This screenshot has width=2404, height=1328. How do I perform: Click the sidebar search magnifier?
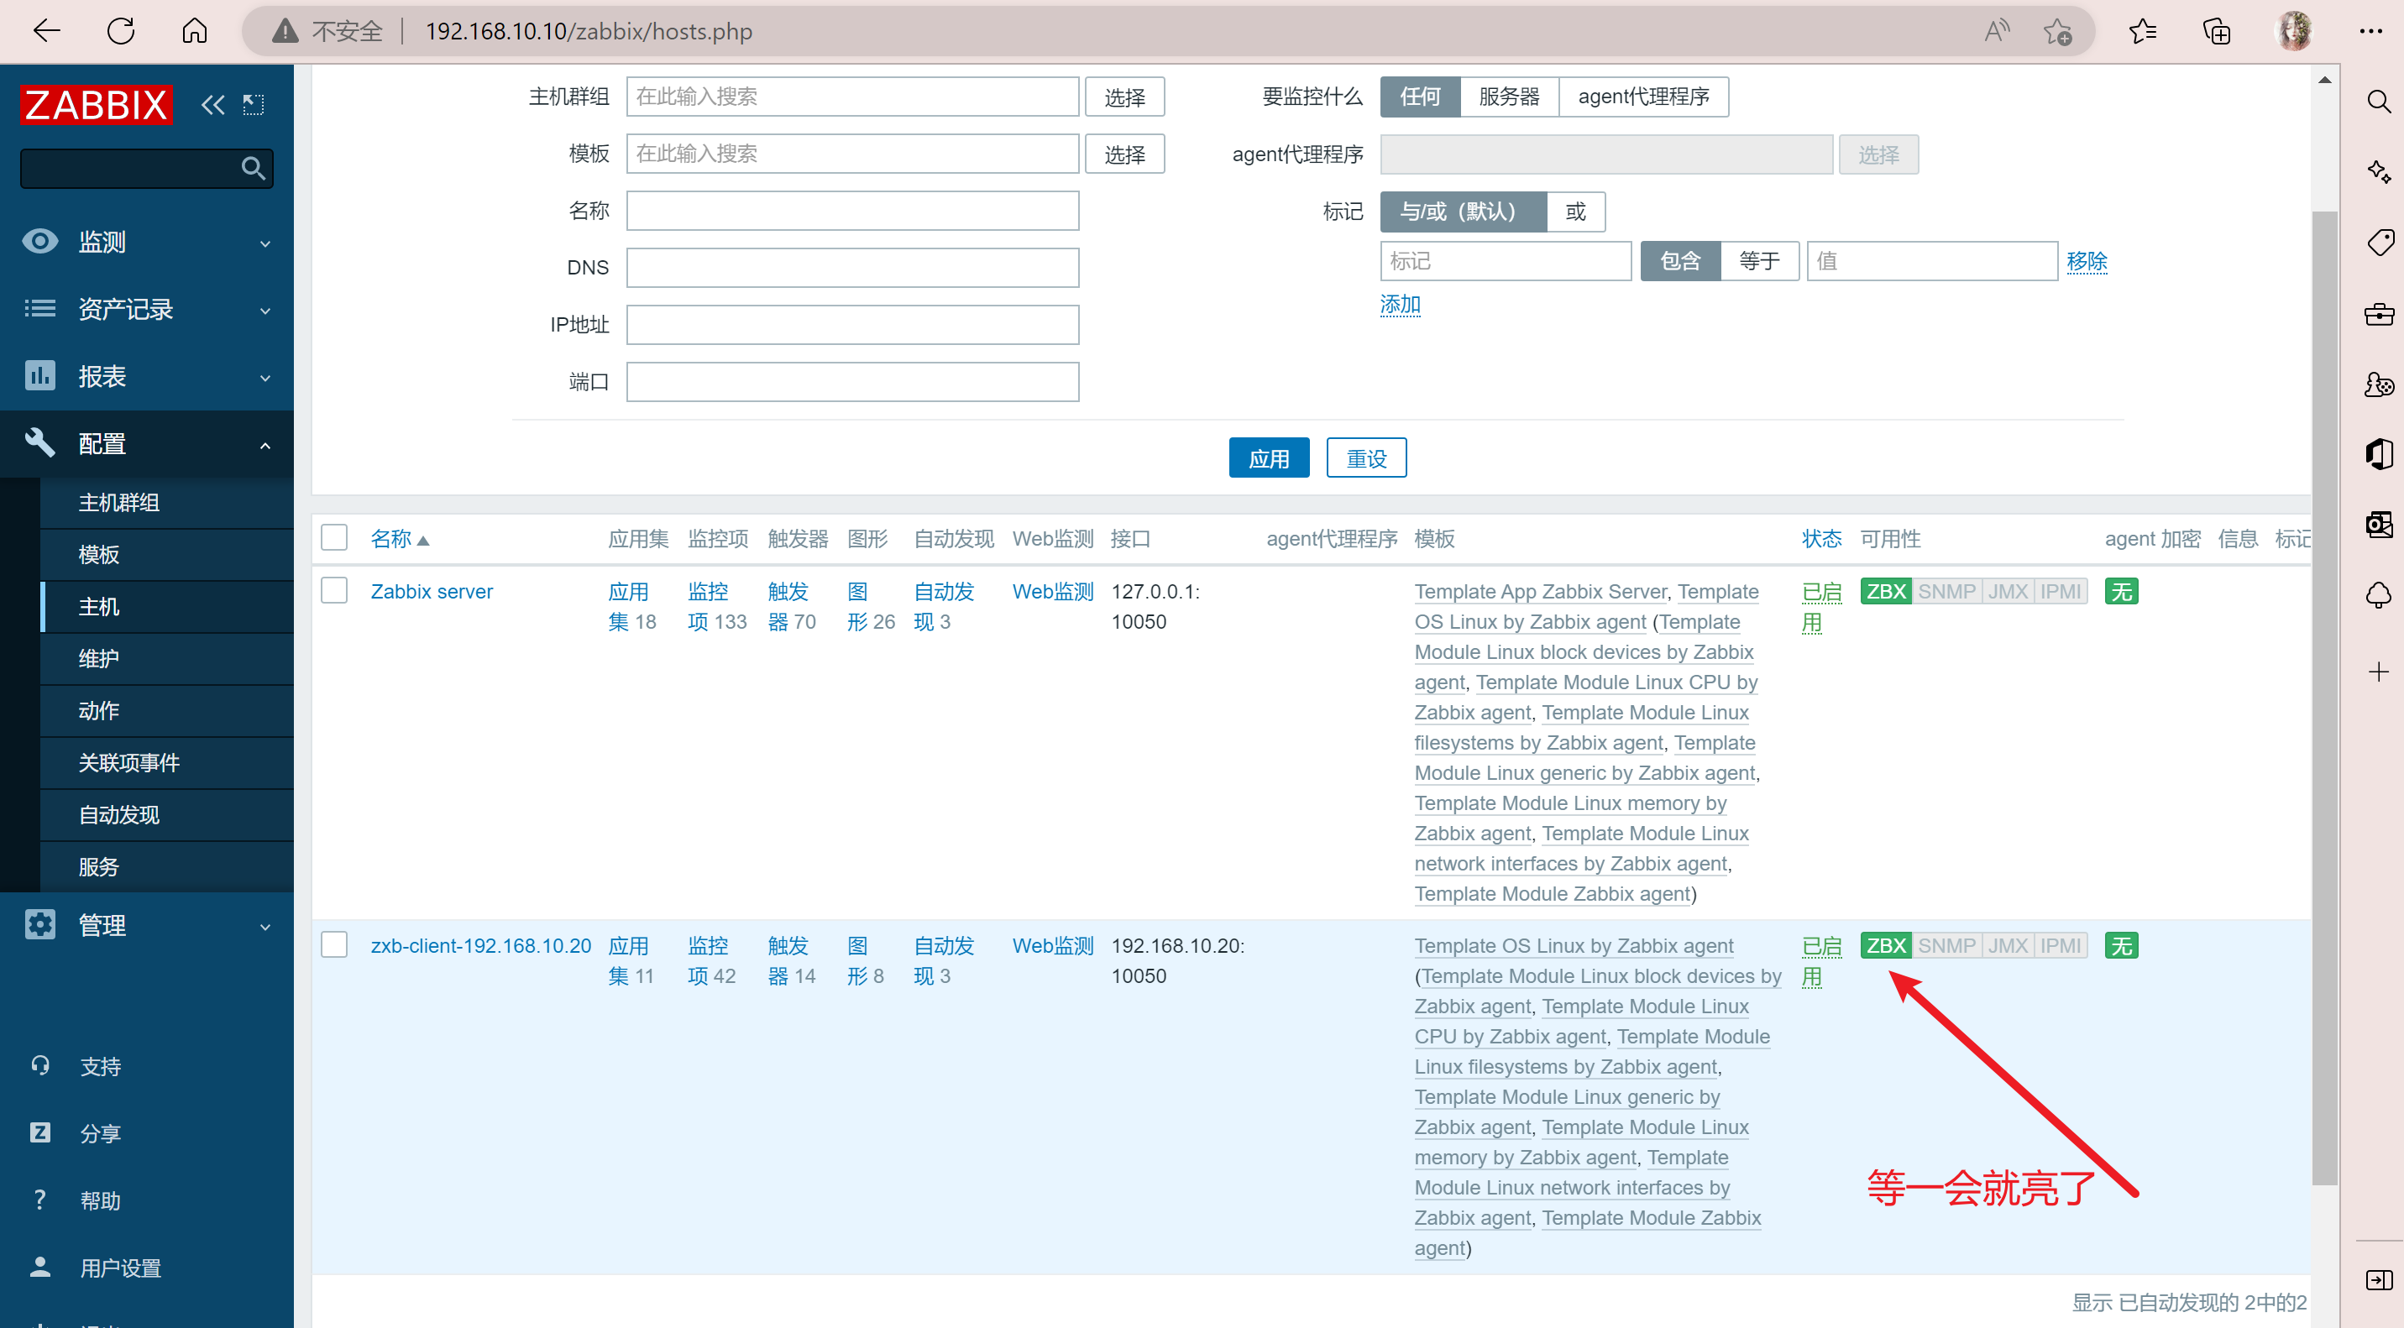(x=253, y=168)
